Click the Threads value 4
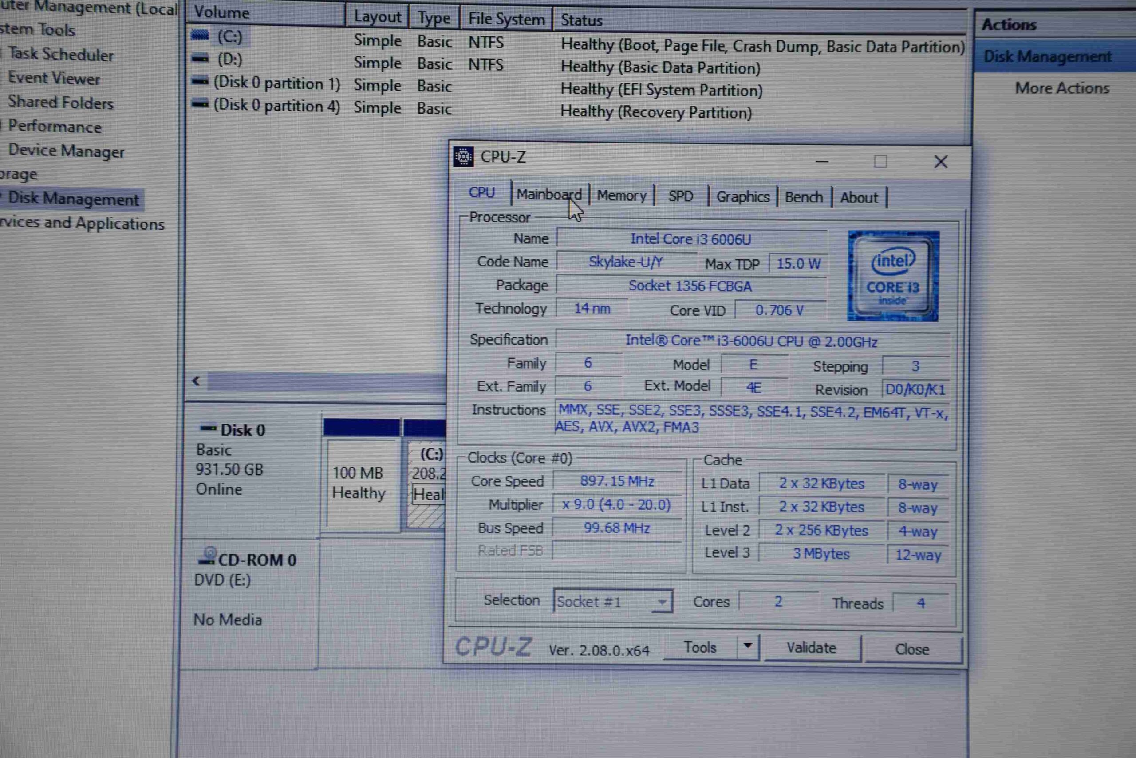 pos(921,603)
